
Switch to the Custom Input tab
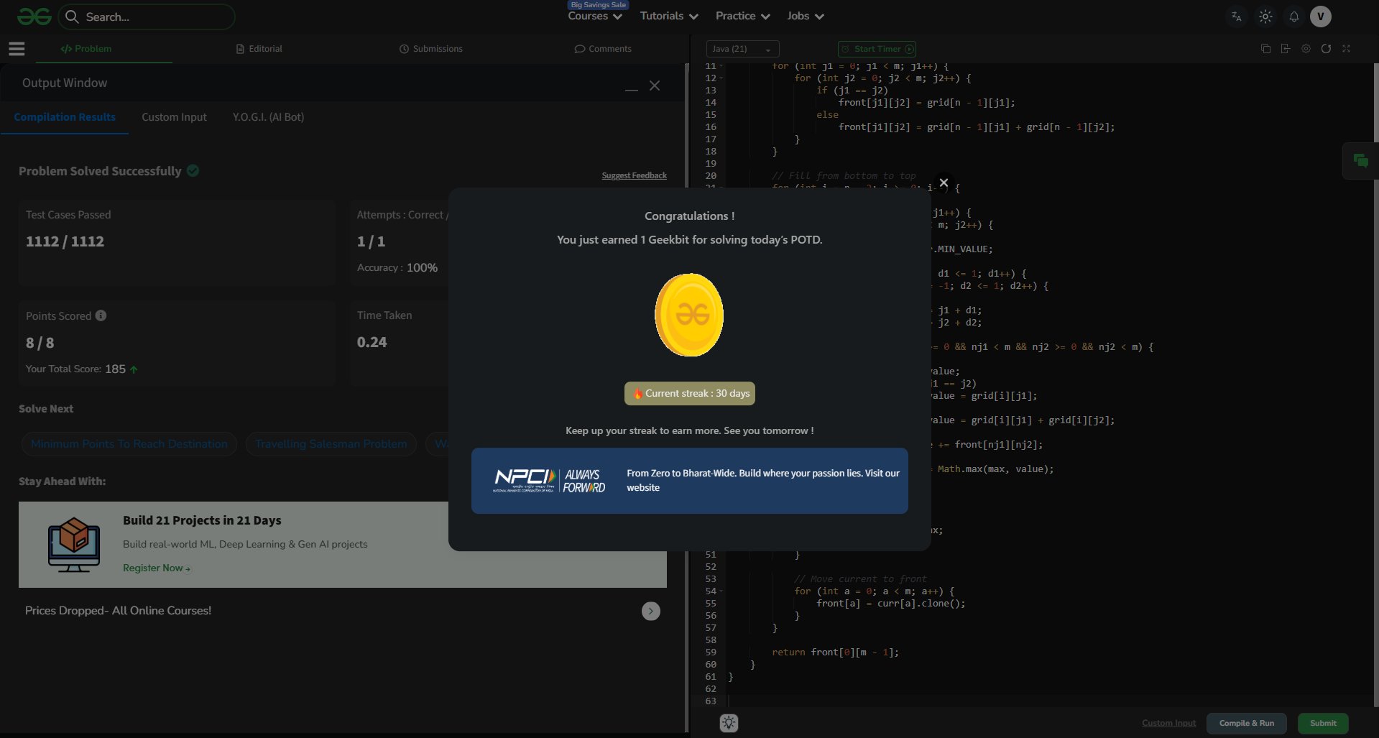[174, 117]
